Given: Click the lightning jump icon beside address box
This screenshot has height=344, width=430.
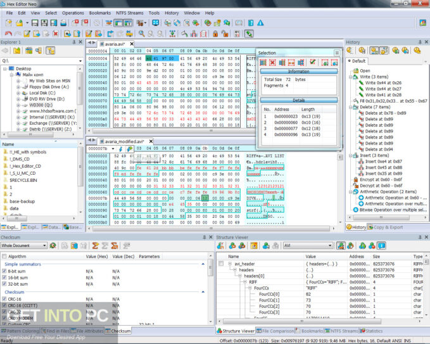Looking at the screenshot, I should pyautogui.click(x=120, y=149).
